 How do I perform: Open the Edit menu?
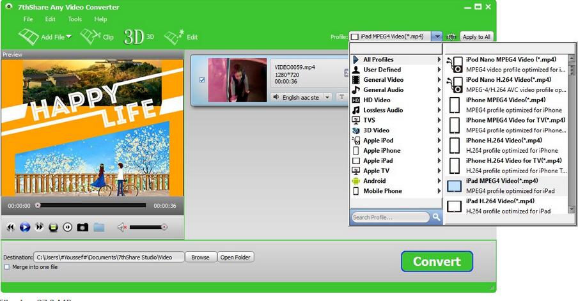(x=50, y=19)
